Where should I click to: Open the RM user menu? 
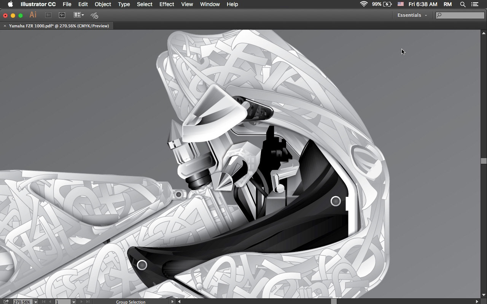pyautogui.click(x=447, y=4)
